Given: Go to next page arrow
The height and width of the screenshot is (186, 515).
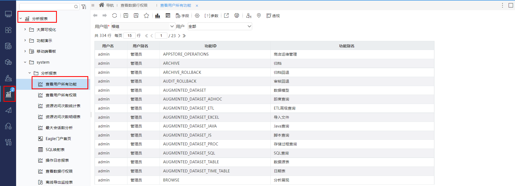Looking at the screenshot, I should pyautogui.click(x=179, y=36).
